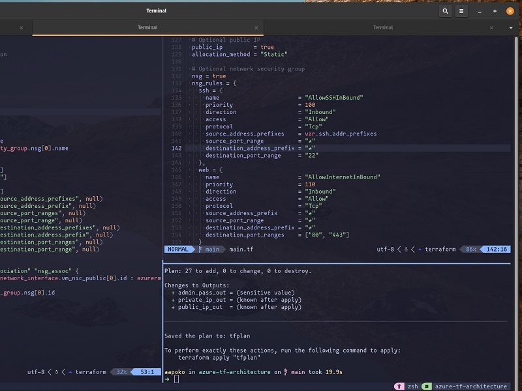The image size is (522, 391).
Task: Click the terraform apply "tfplan" command text
Action: pos(219,358)
